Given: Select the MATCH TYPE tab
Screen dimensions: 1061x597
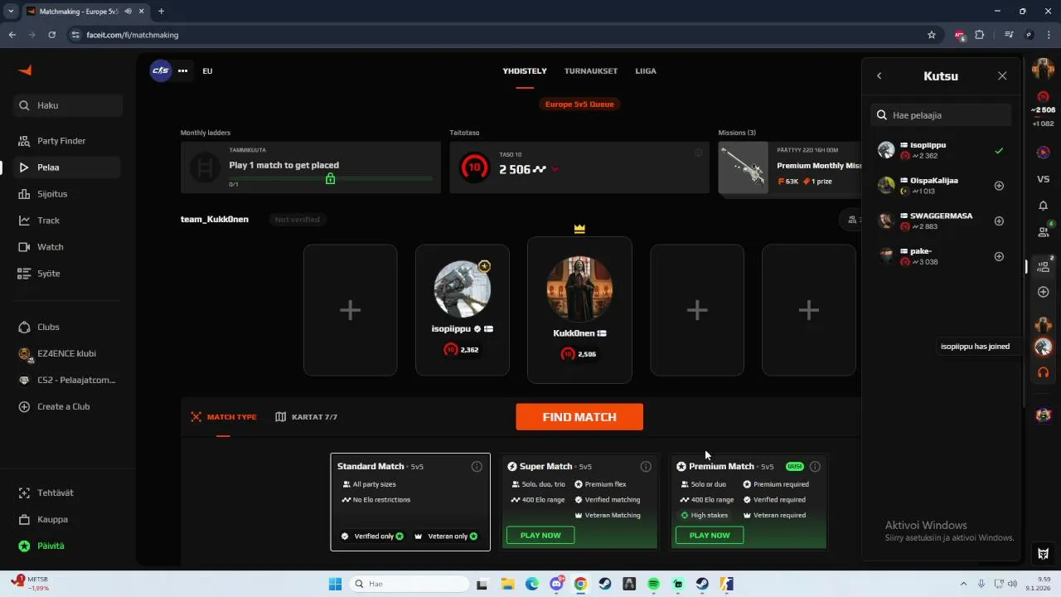Looking at the screenshot, I should click(224, 417).
